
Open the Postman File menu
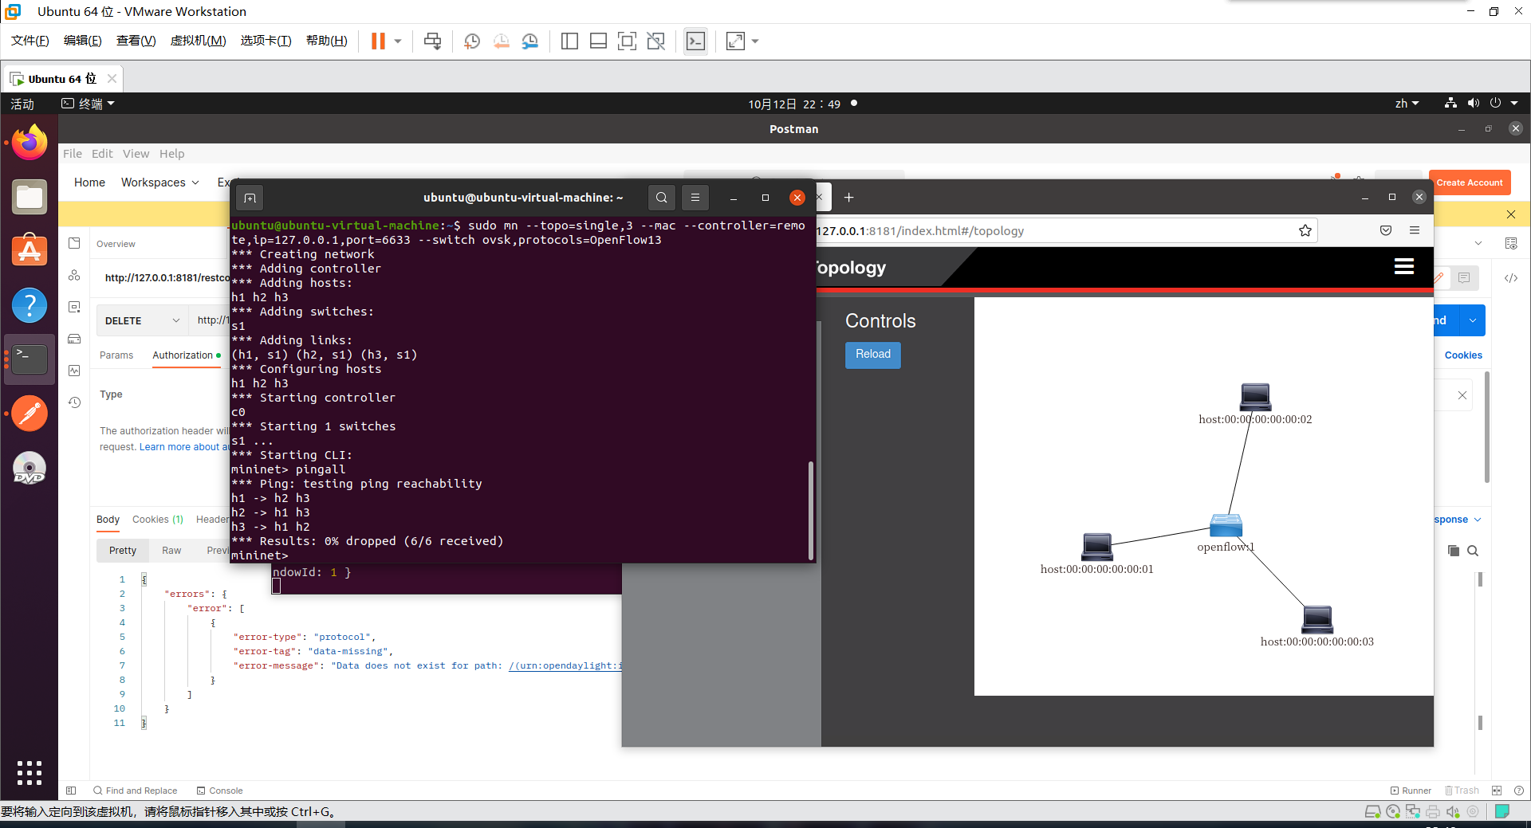click(x=73, y=154)
